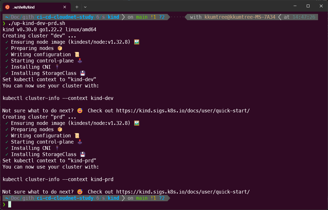The height and width of the screenshot is (210, 328).
Task: Click the kkumtree@kkumtree-MS-7A34 user host text
Action: [x=240, y=17]
